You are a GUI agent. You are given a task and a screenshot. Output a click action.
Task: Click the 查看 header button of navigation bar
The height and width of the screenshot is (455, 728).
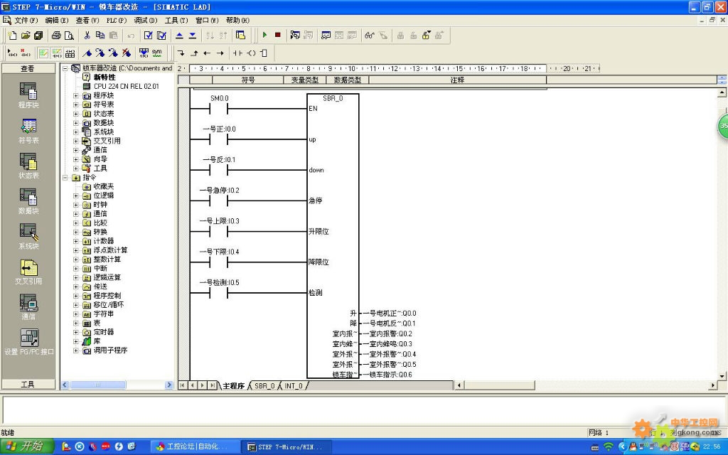click(x=28, y=68)
